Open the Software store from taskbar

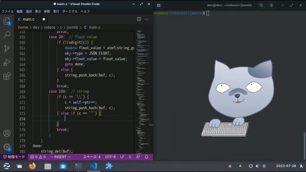coord(63,166)
